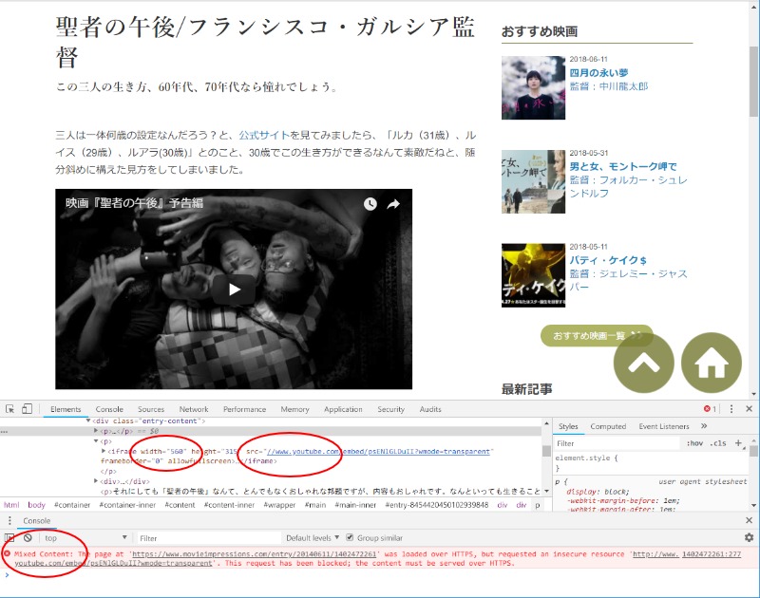Toggle the device toolbar icon
Viewport: 760px width, 598px height.
(x=27, y=409)
